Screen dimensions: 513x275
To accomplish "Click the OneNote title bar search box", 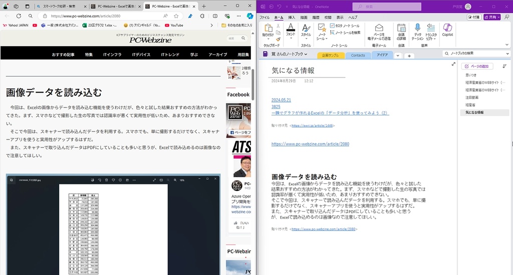I will (x=387, y=6).
